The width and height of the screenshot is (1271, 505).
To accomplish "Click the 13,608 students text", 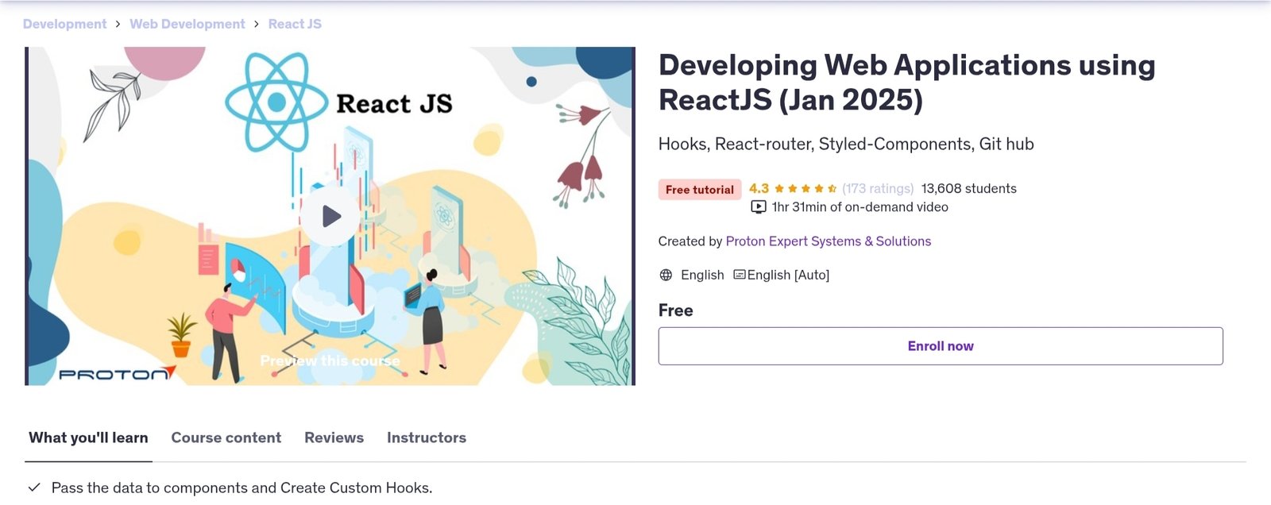I will pyautogui.click(x=969, y=188).
